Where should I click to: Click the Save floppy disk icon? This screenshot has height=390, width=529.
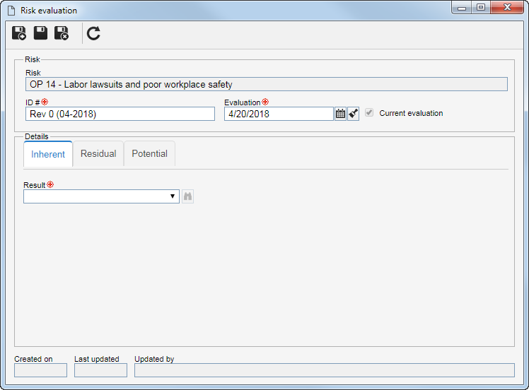pyautogui.click(x=40, y=33)
